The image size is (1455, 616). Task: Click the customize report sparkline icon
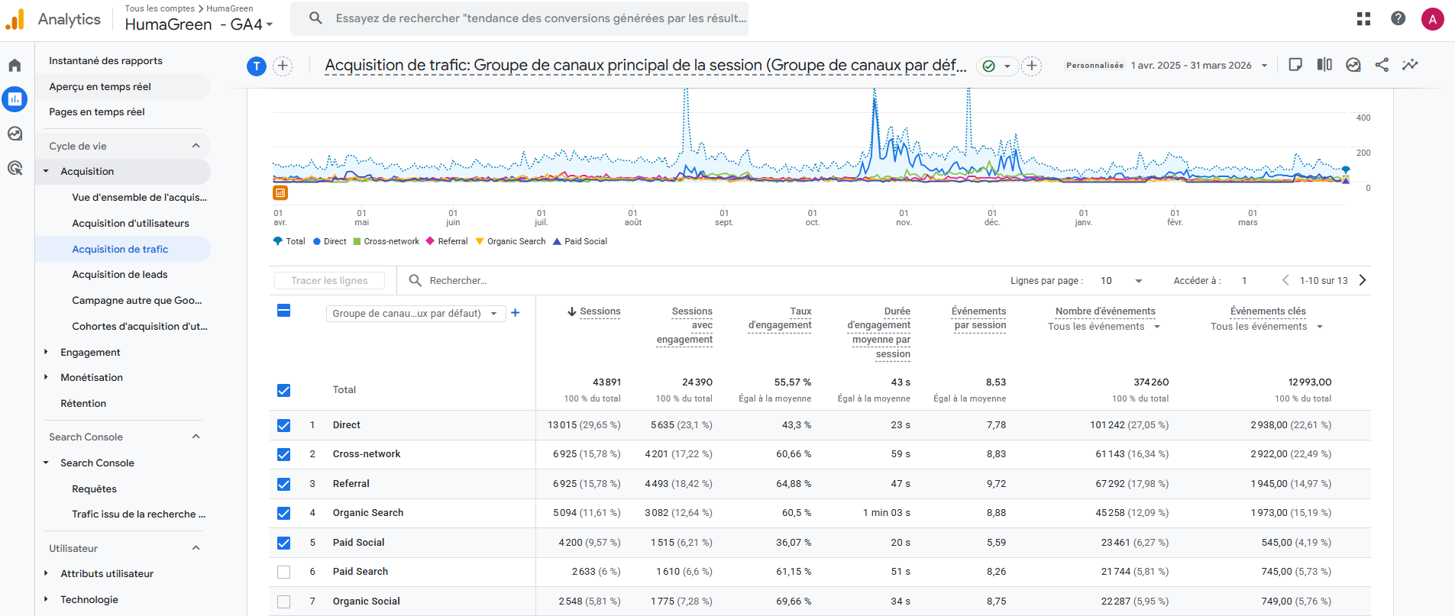pos(1410,65)
